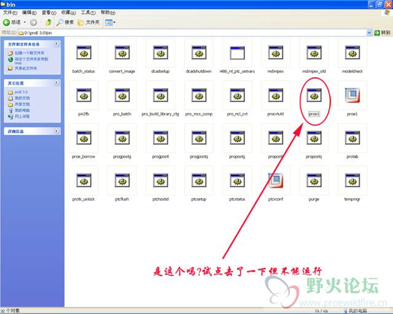Select the ptcsetup file icon
The image size is (393, 314).
199,180
